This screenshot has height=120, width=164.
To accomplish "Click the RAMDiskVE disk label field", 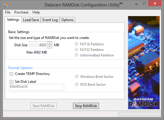I will click(37, 87).
